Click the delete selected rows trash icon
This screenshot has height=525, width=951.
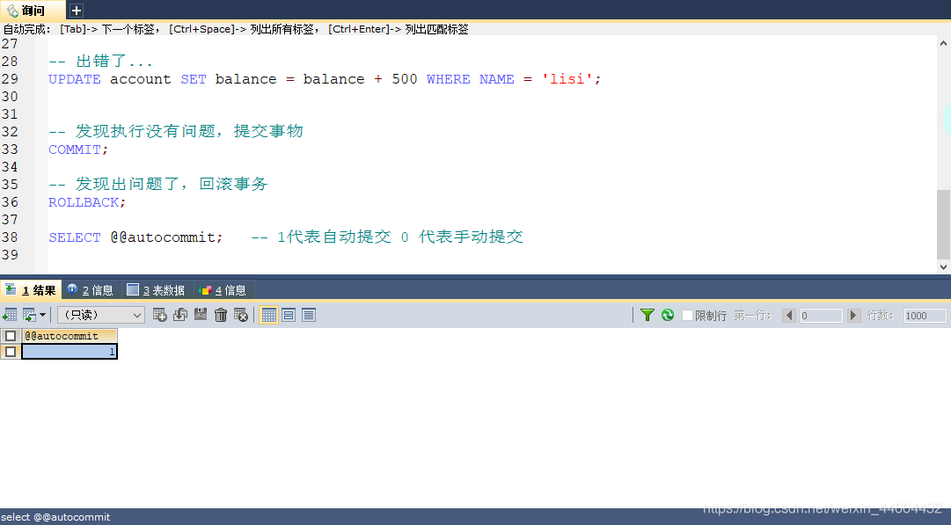[221, 315]
